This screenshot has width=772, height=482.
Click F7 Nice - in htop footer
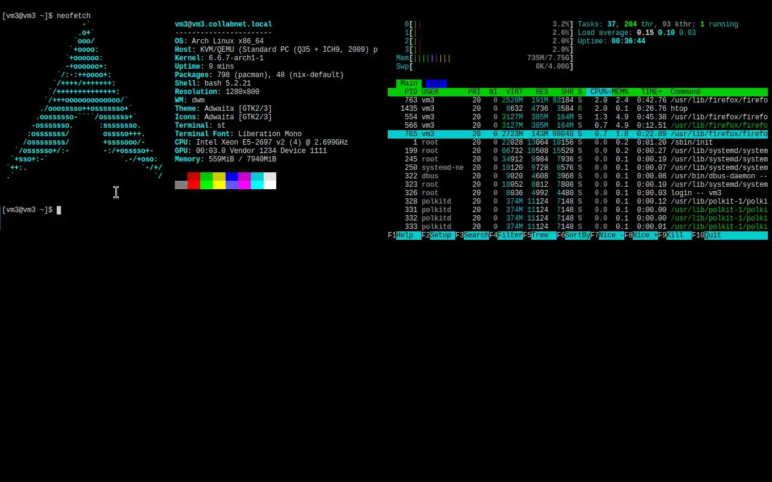pyautogui.click(x=607, y=235)
